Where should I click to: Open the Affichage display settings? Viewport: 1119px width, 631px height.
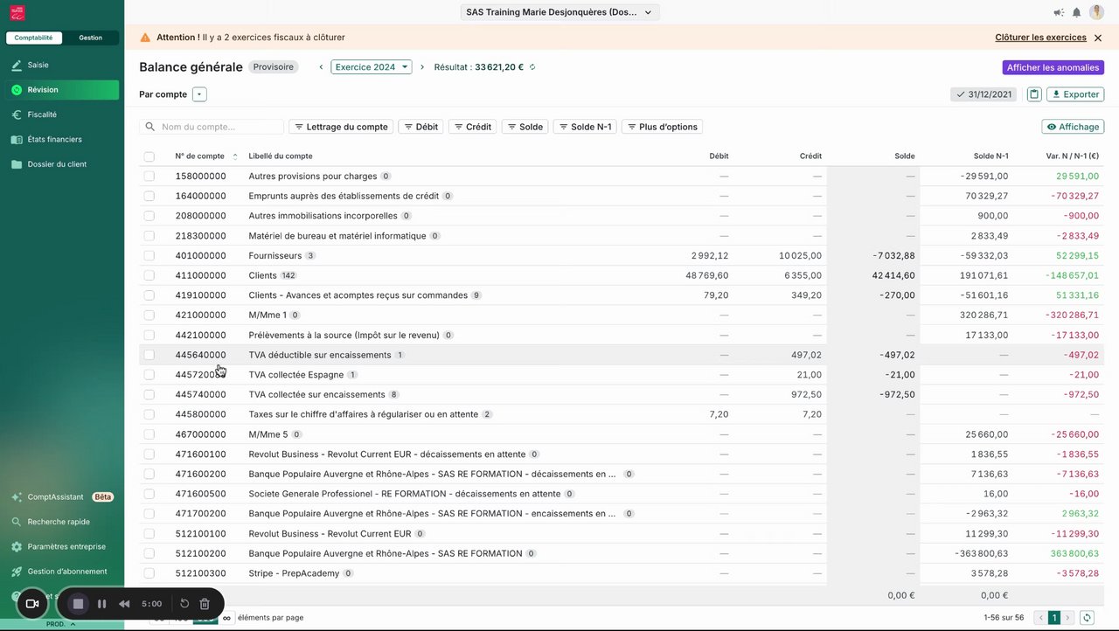click(x=1073, y=127)
